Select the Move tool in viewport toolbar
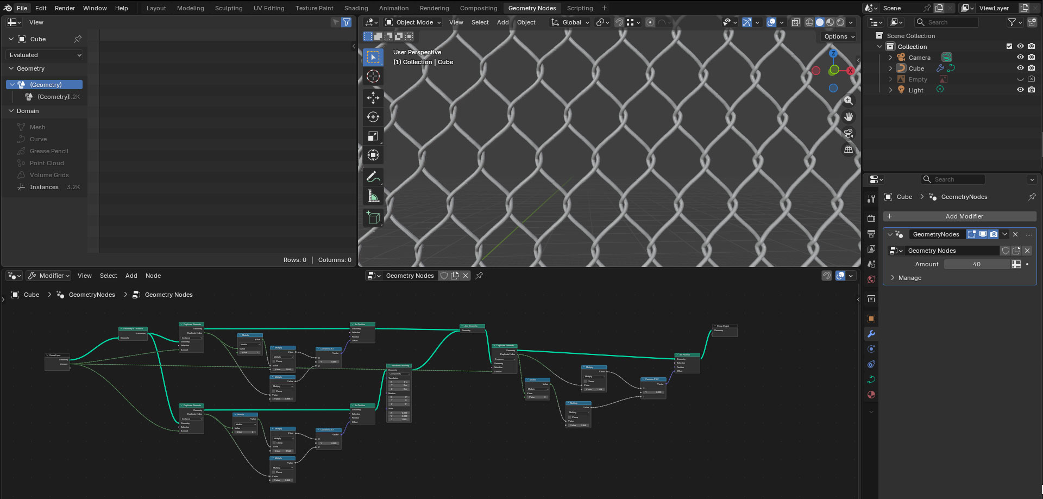This screenshot has height=499, width=1043. (x=373, y=98)
